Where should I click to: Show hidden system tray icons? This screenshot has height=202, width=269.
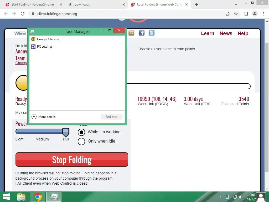click(220, 197)
